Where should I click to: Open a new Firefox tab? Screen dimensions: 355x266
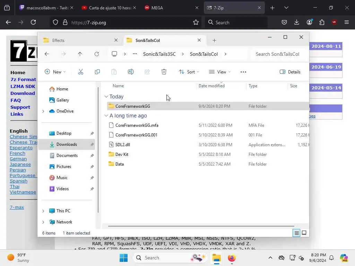272,8
